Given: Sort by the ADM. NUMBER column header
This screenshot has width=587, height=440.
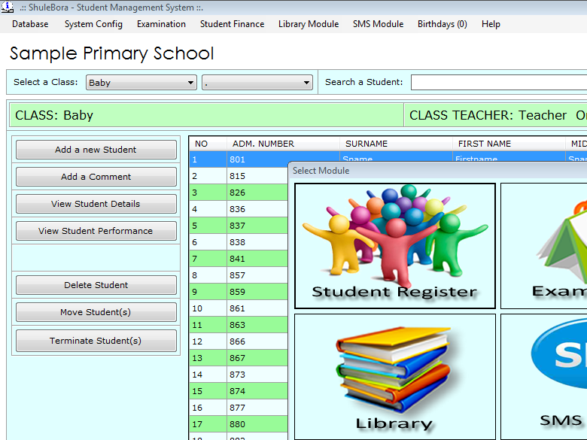Looking at the screenshot, I should (263, 144).
